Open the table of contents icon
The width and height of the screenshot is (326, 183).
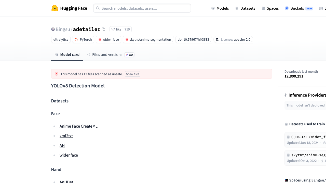coord(41,86)
